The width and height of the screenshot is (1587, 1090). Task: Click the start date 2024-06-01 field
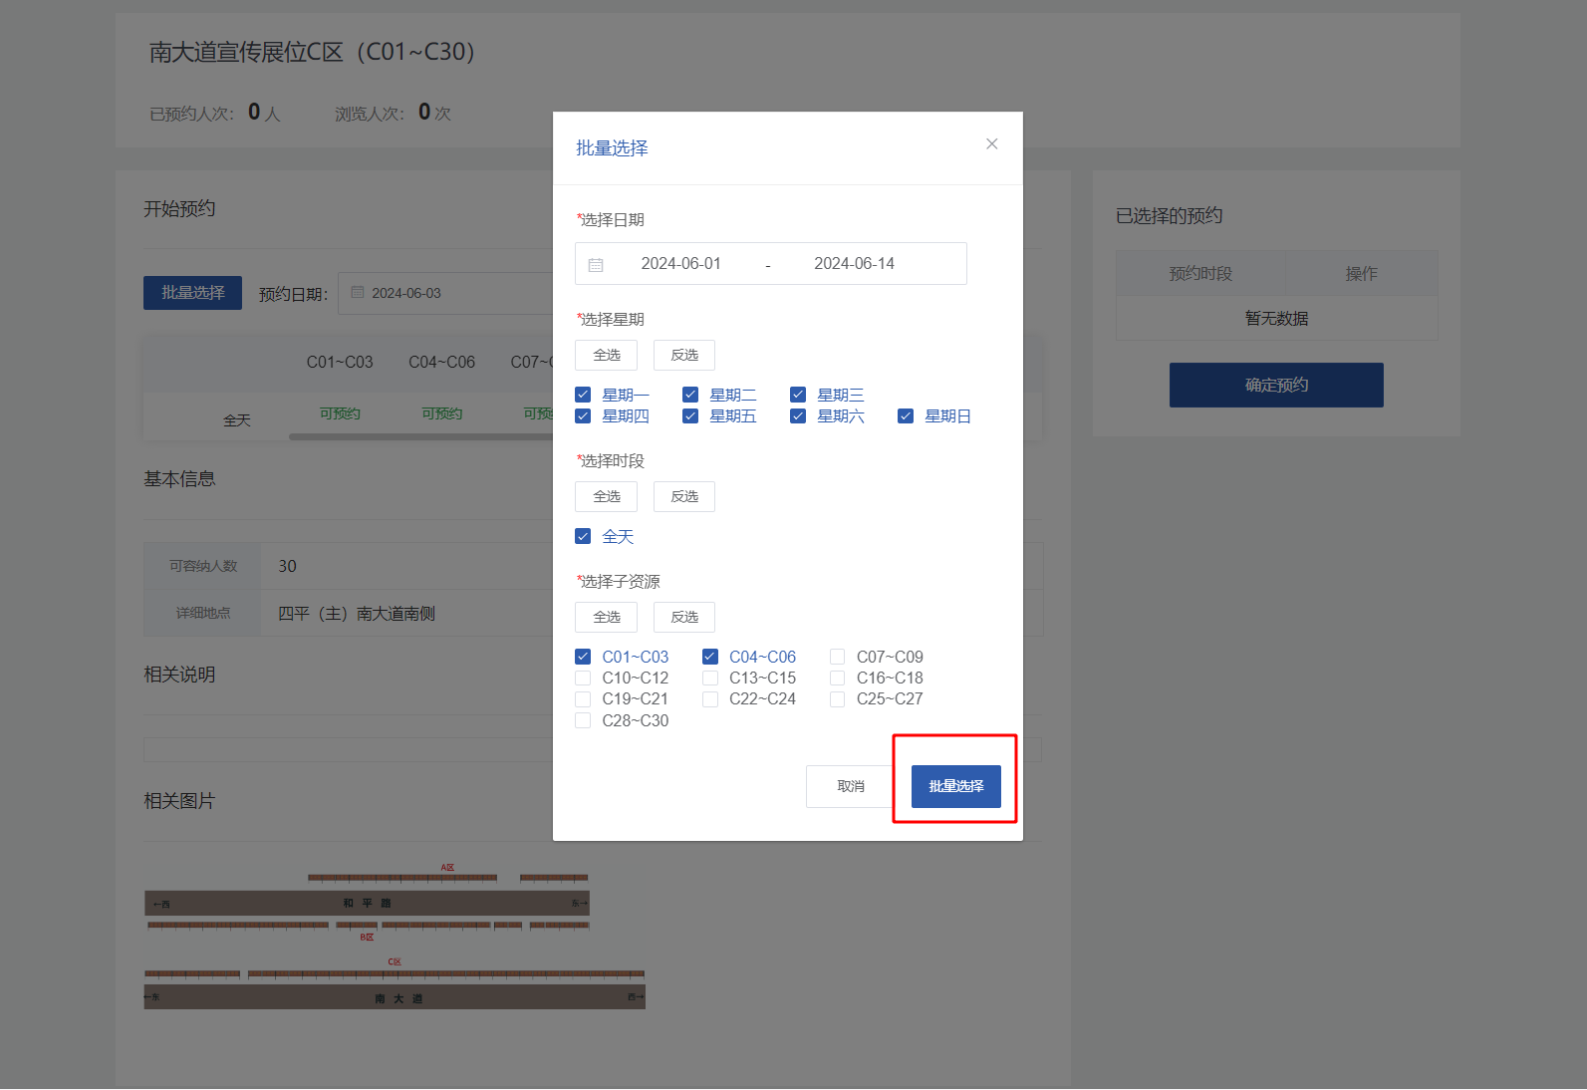[680, 264]
